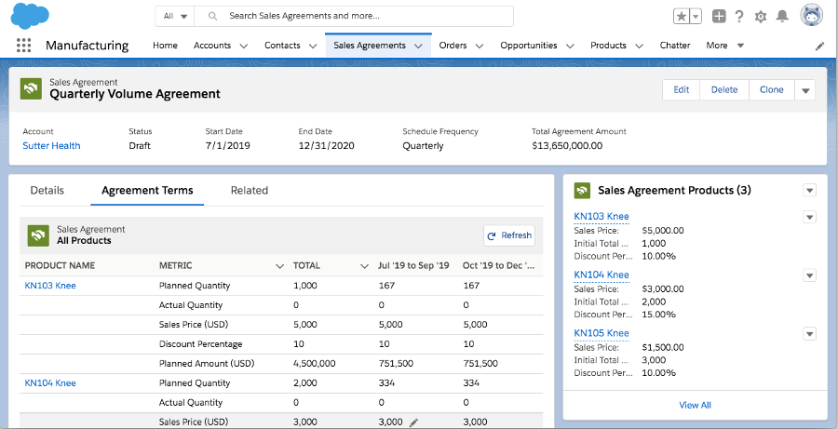838x429 pixels.
Task: Click the Edit button
Action: pyautogui.click(x=681, y=89)
